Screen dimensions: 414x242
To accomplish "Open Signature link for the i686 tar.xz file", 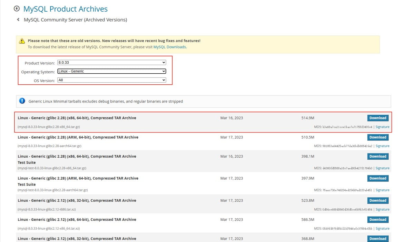I will 382,209.
